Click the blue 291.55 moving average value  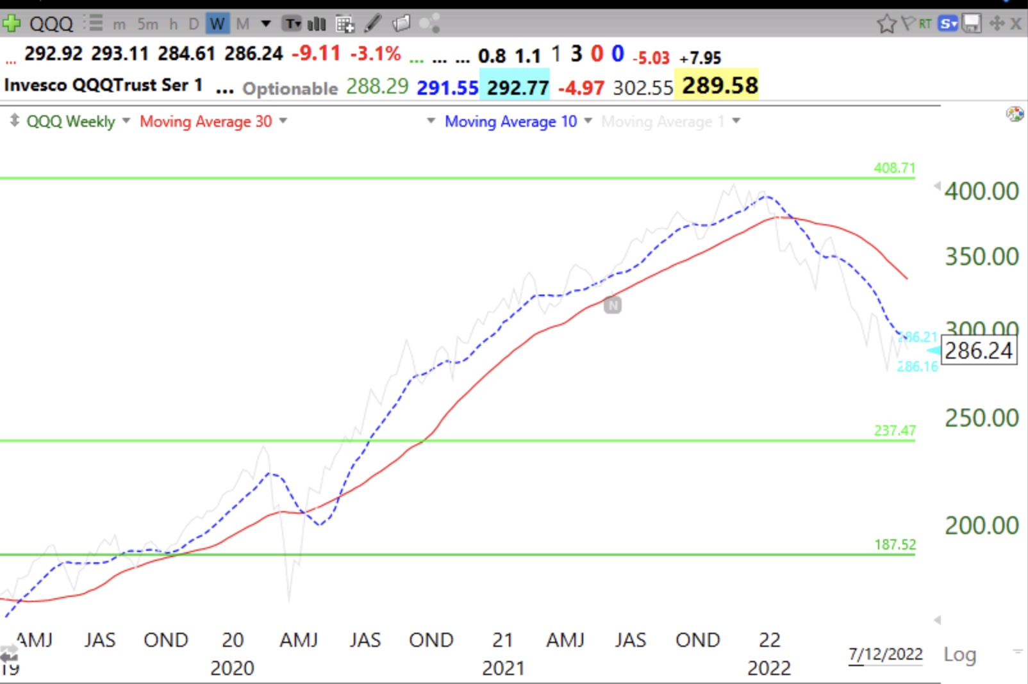point(447,88)
